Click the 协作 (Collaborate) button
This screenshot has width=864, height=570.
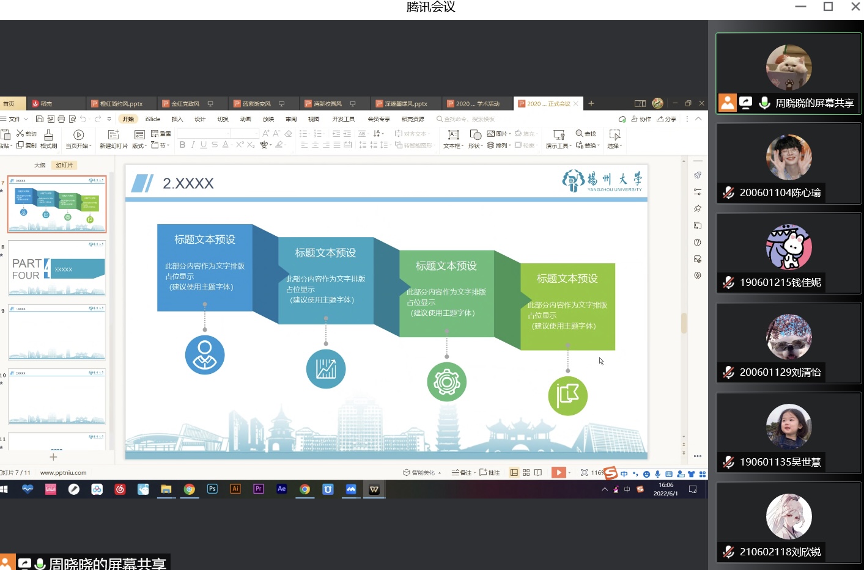[641, 119]
